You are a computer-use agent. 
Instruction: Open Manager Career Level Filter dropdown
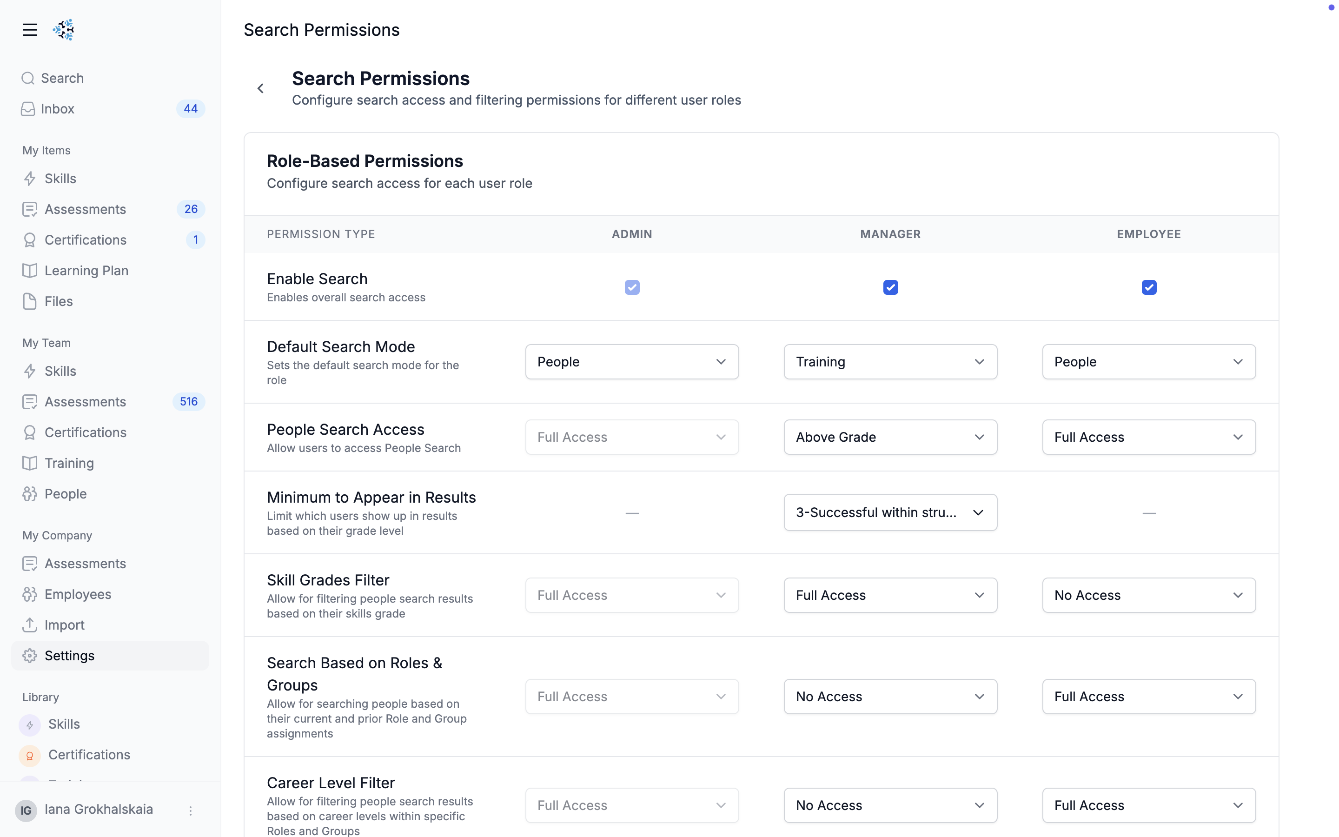tap(890, 805)
